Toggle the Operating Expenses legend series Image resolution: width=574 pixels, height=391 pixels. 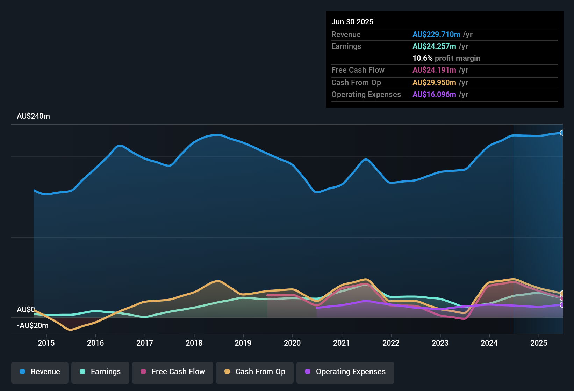[345, 372]
